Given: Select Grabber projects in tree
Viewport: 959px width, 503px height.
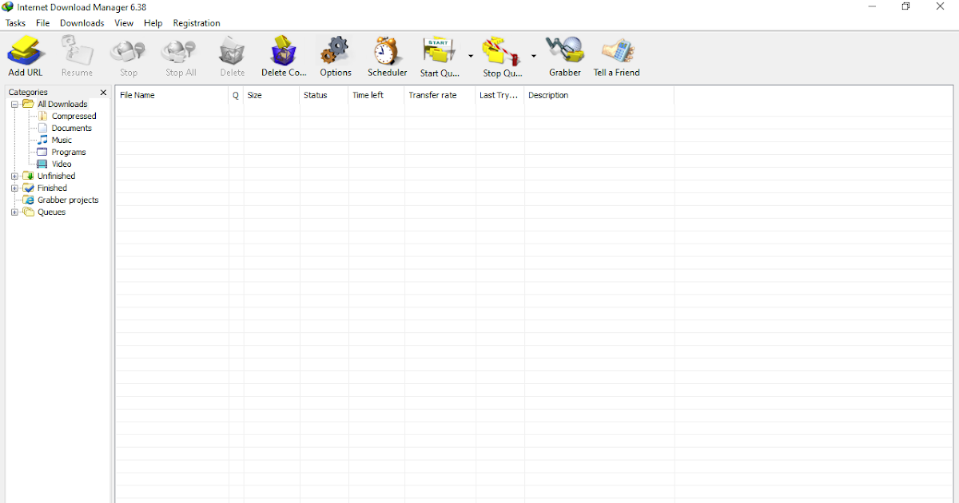Looking at the screenshot, I should click(x=68, y=200).
